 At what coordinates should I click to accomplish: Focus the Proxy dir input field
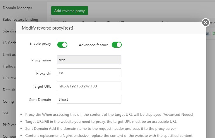tap(89, 73)
